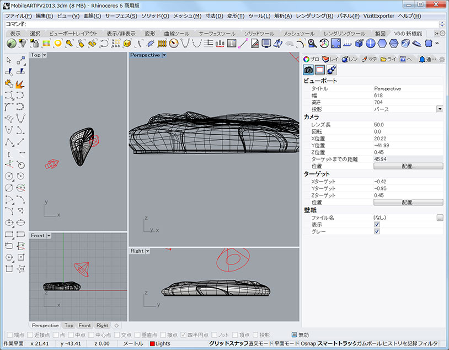Select the explode (orange burst) tool
The width and height of the screenshot is (449, 350).
click(x=20, y=83)
